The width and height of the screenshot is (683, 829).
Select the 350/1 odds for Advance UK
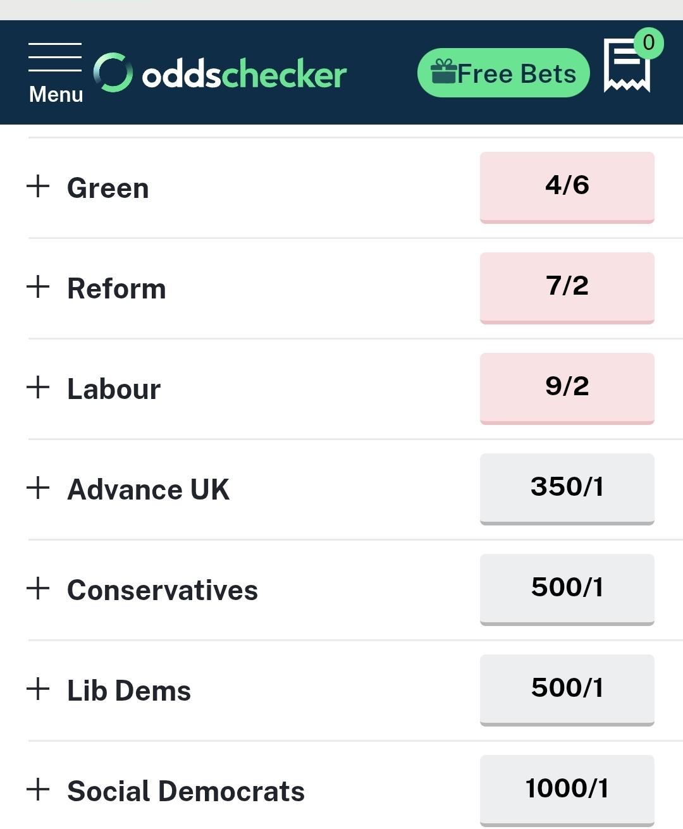(x=567, y=488)
